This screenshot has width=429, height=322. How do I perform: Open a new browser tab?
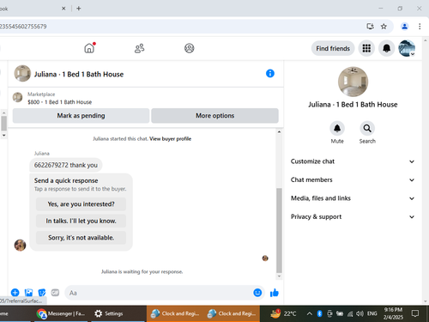(x=79, y=9)
